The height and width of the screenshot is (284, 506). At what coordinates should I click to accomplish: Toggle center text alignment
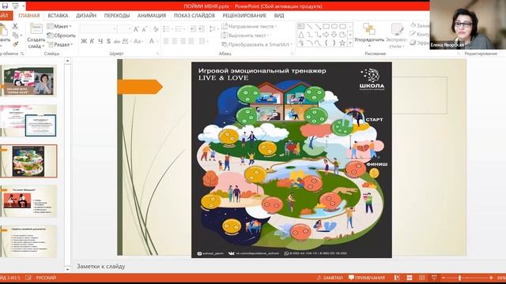click(x=175, y=41)
